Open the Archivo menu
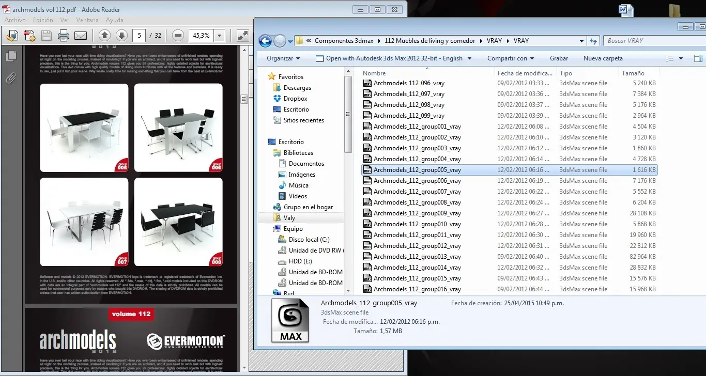This screenshot has width=706, height=376. tap(15, 20)
